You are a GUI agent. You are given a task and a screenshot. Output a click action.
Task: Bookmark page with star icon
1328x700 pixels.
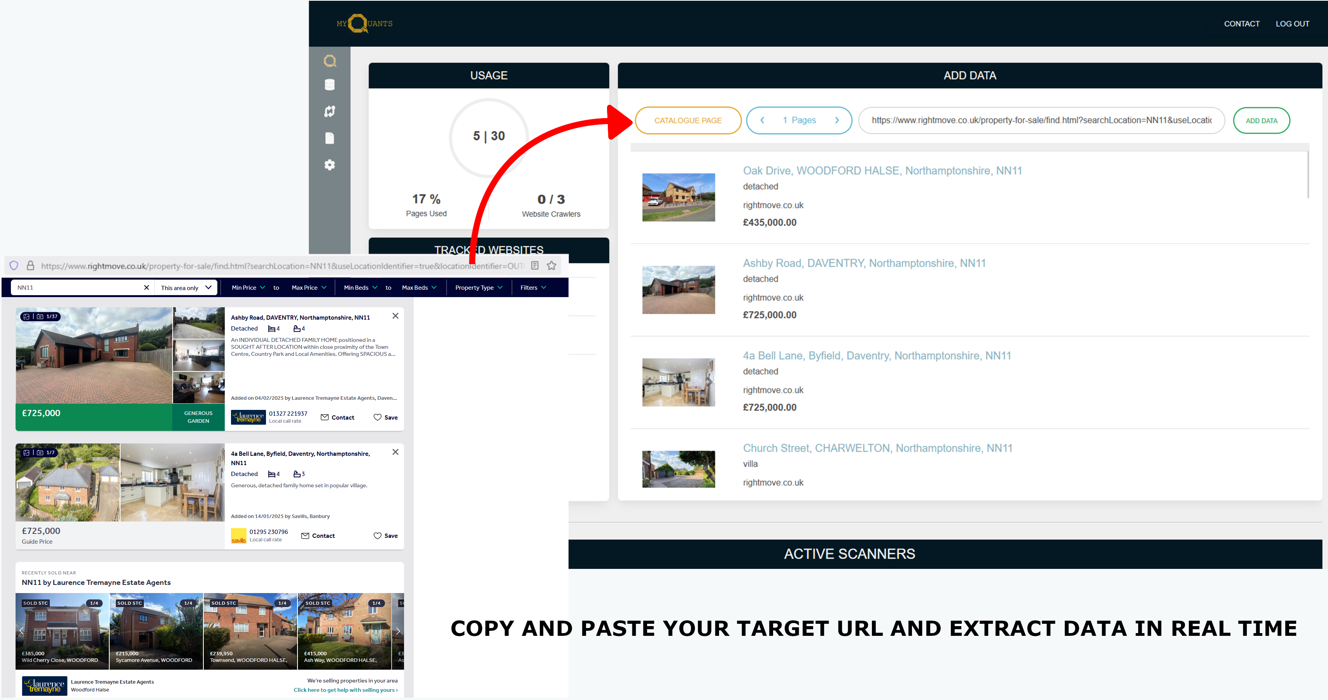(551, 266)
